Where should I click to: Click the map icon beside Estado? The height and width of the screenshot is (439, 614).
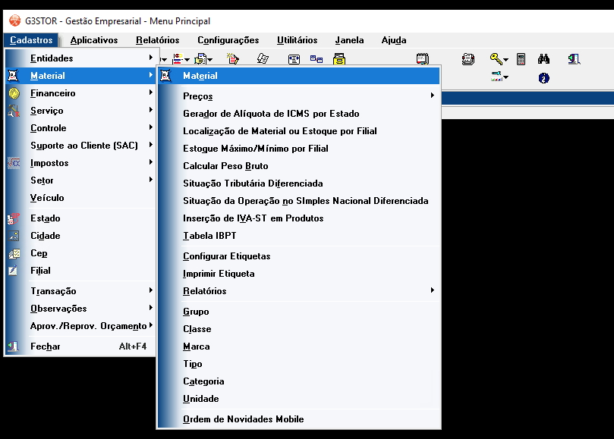click(x=14, y=218)
